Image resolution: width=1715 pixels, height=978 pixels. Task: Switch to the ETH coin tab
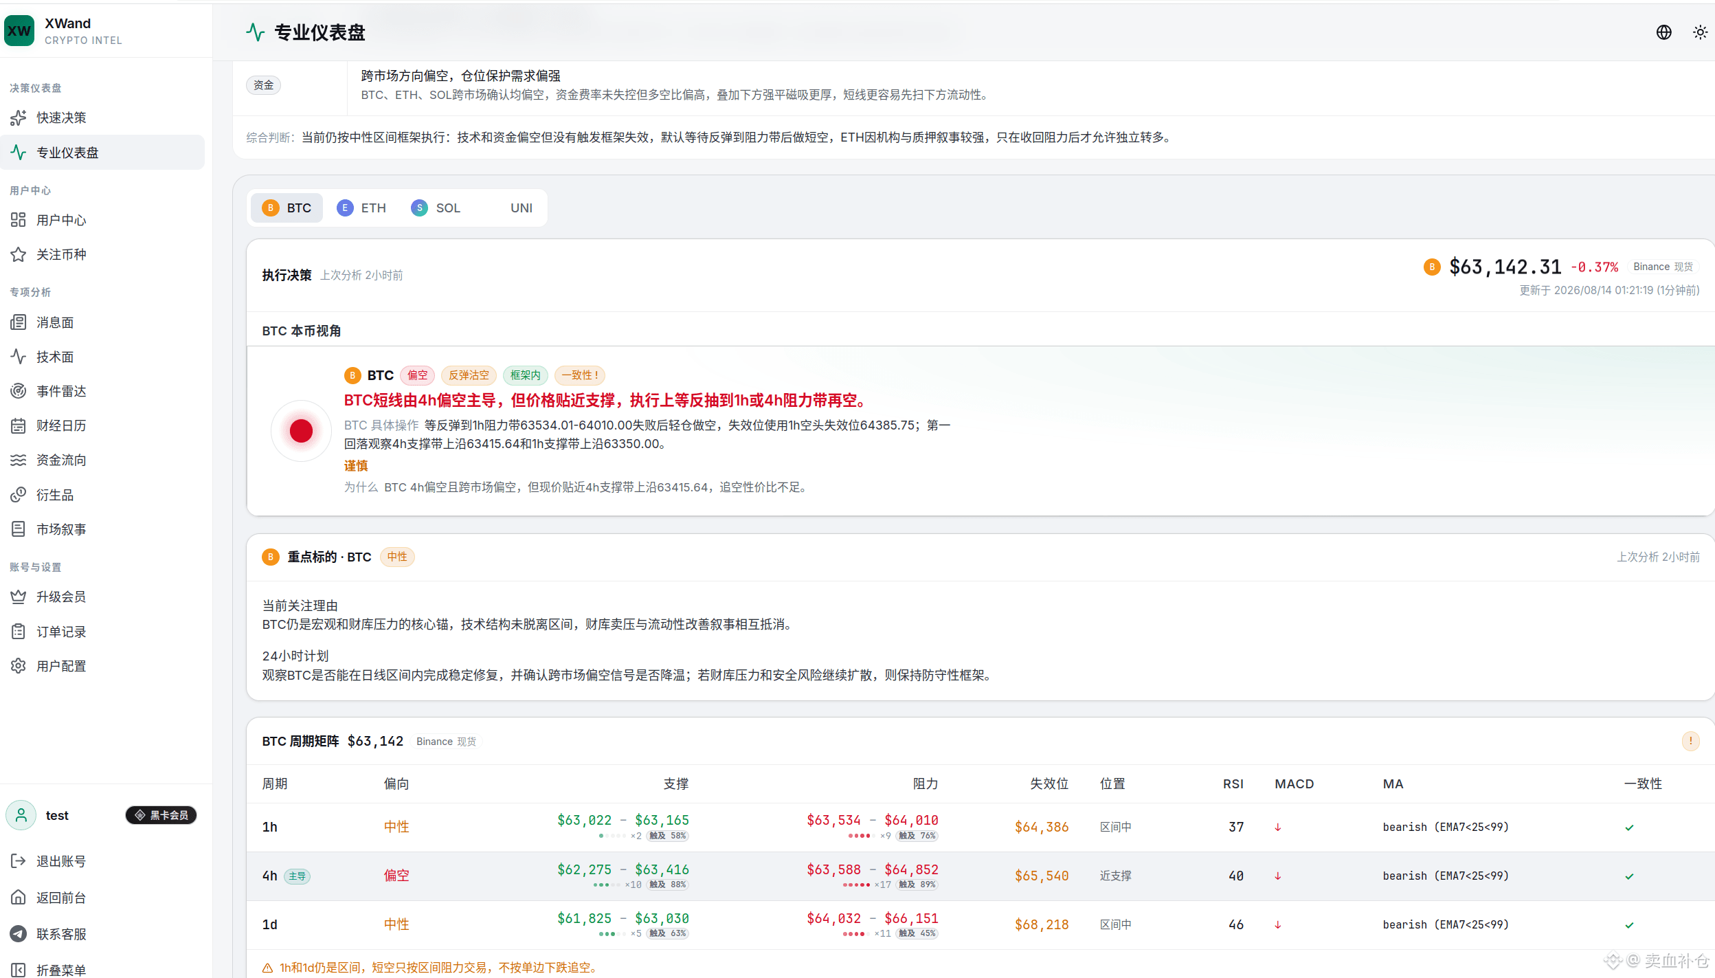pyautogui.click(x=361, y=208)
